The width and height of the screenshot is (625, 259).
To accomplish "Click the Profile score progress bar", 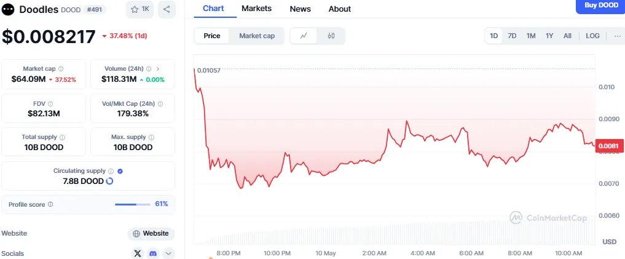I will (133, 204).
